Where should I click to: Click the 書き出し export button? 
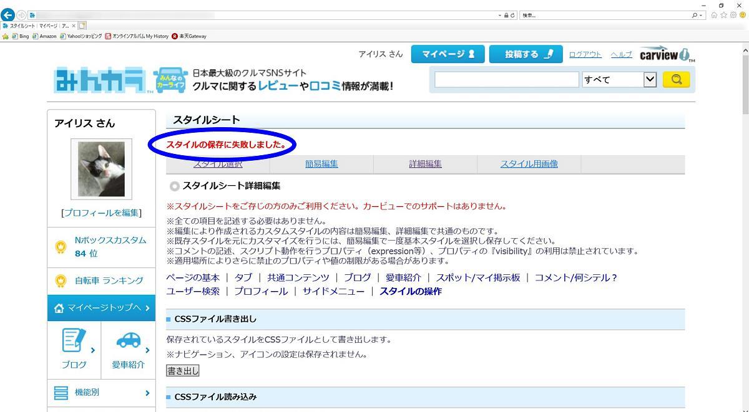pos(183,371)
